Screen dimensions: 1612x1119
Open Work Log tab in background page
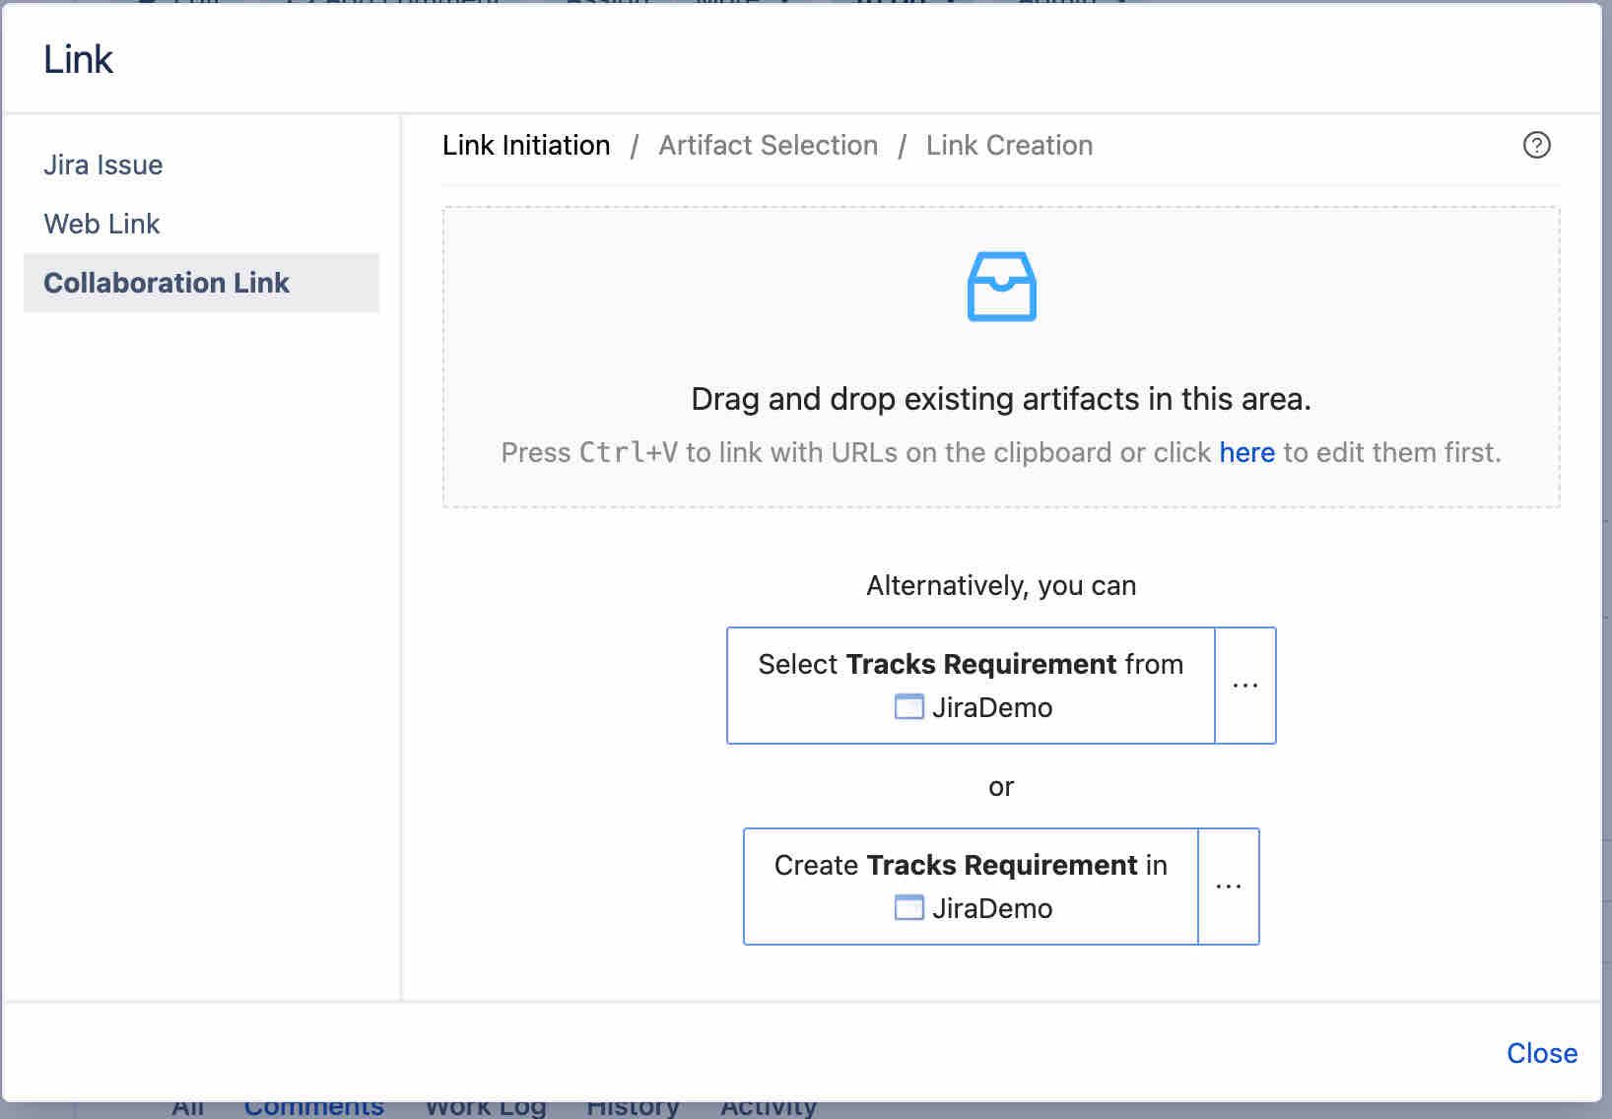(485, 1109)
